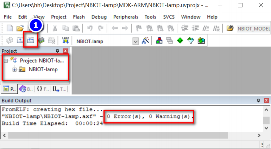This screenshot has width=271, height=149.
Task: Pin the Project panel
Action: pyautogui.click(x=57, y=51)
